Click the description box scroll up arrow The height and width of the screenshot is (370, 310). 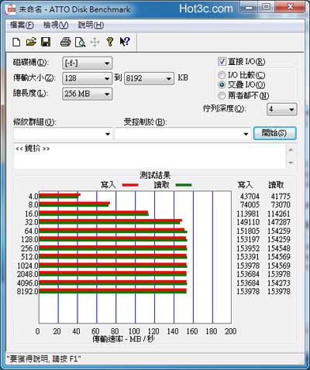pyautogui.click(x=291, y=150)
